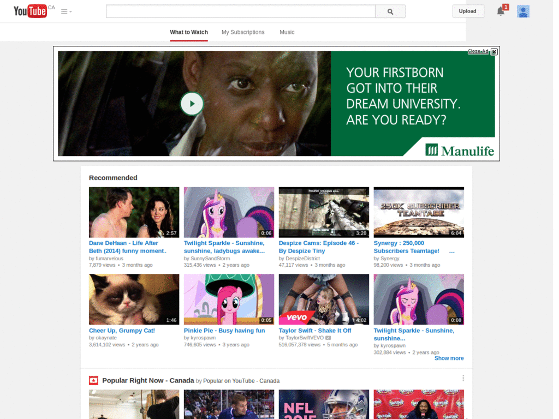Open Popular Right Now - Canada heading
The width and height of the screenshot is (559, 419).
(148, 380)
